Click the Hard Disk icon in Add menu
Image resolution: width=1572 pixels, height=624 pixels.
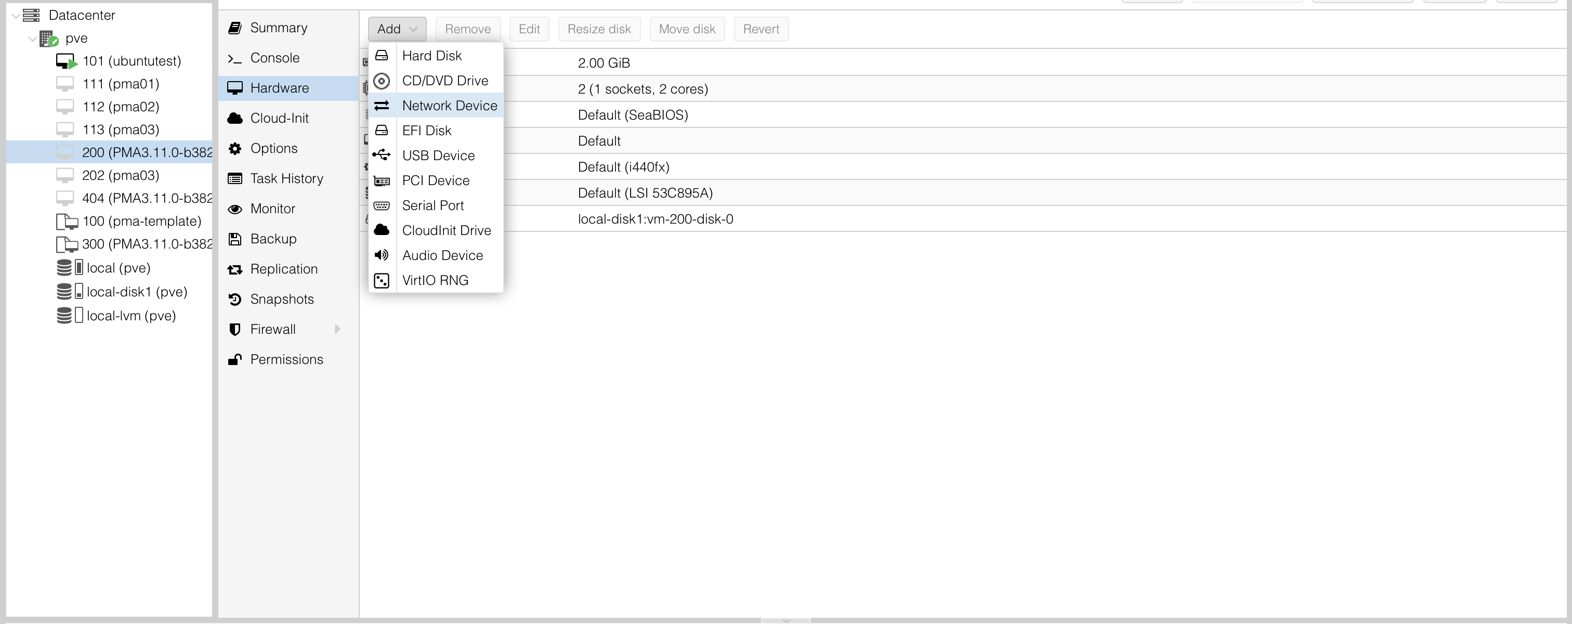pyautogui.click(x=382, y=56)
